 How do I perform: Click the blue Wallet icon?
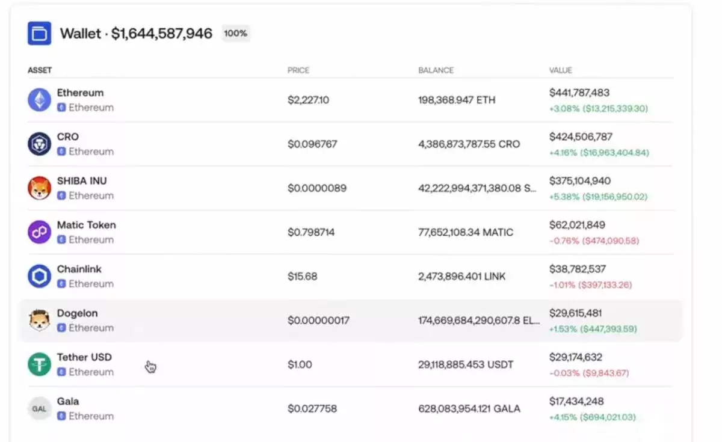pos(39,33)
